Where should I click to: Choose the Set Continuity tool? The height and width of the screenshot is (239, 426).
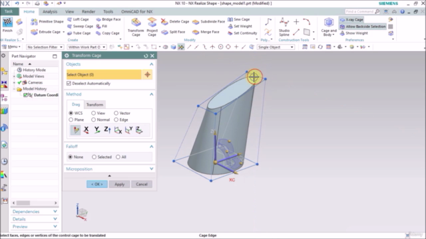click(242, 33)
